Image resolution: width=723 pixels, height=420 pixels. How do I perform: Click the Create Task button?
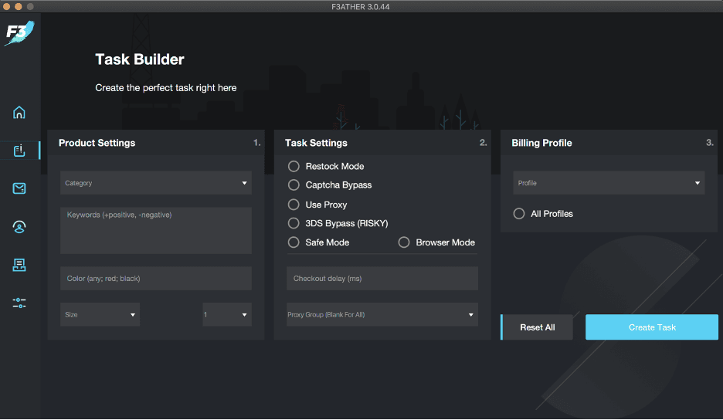tap(651, 327)
